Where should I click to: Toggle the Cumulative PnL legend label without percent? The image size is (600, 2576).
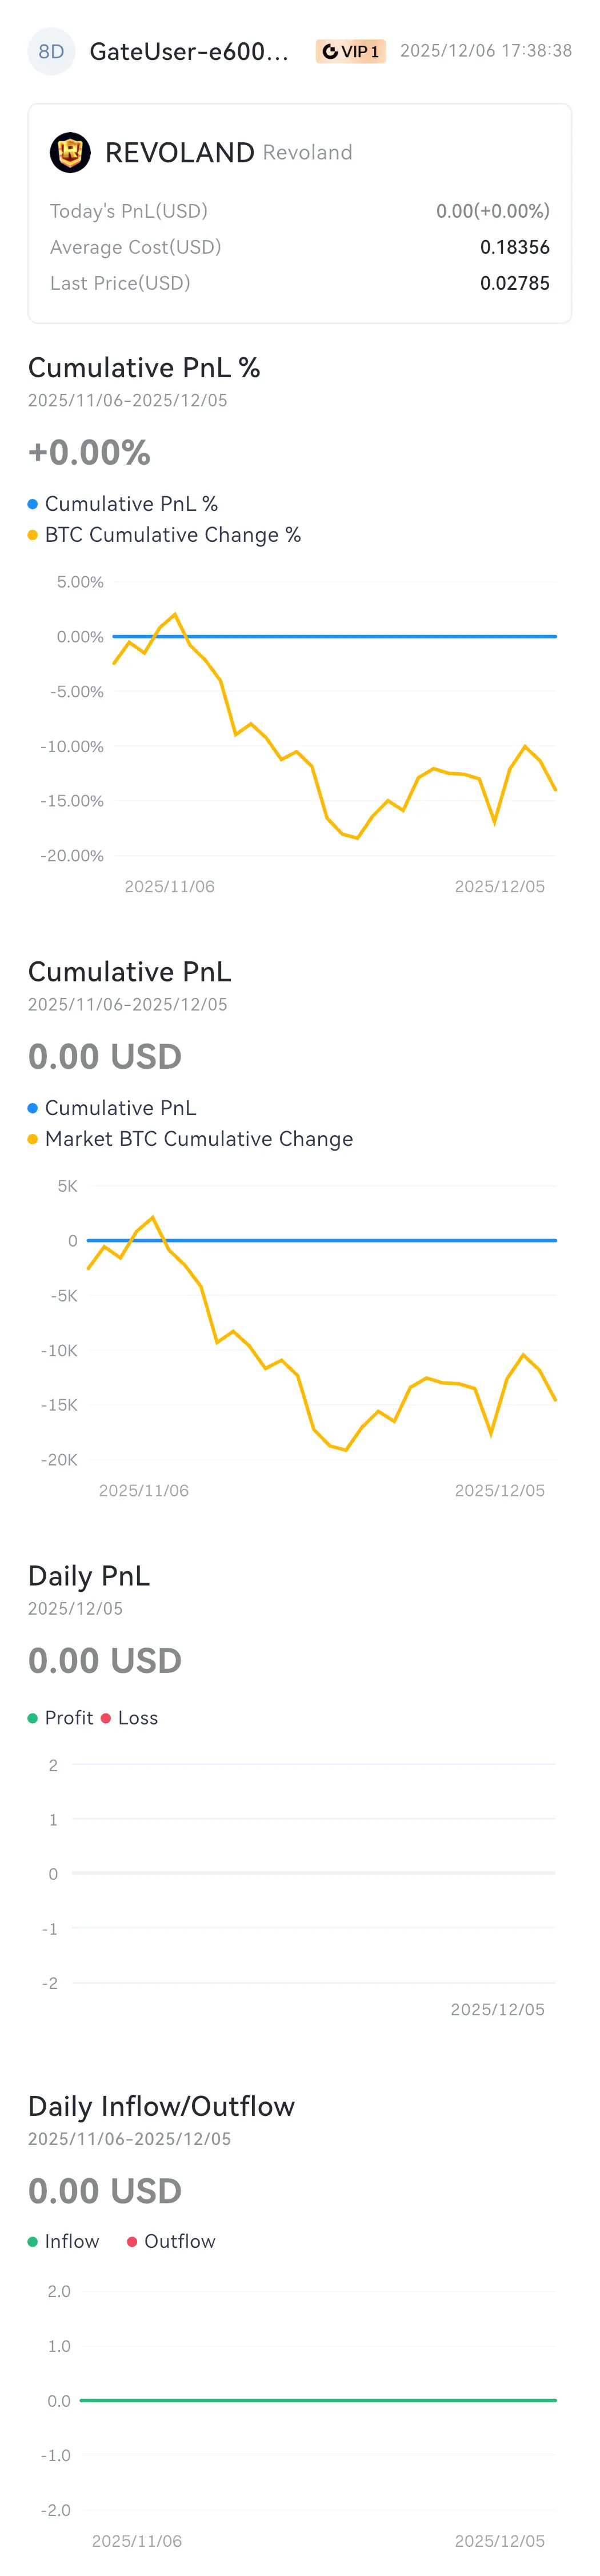click(120, 1108)
